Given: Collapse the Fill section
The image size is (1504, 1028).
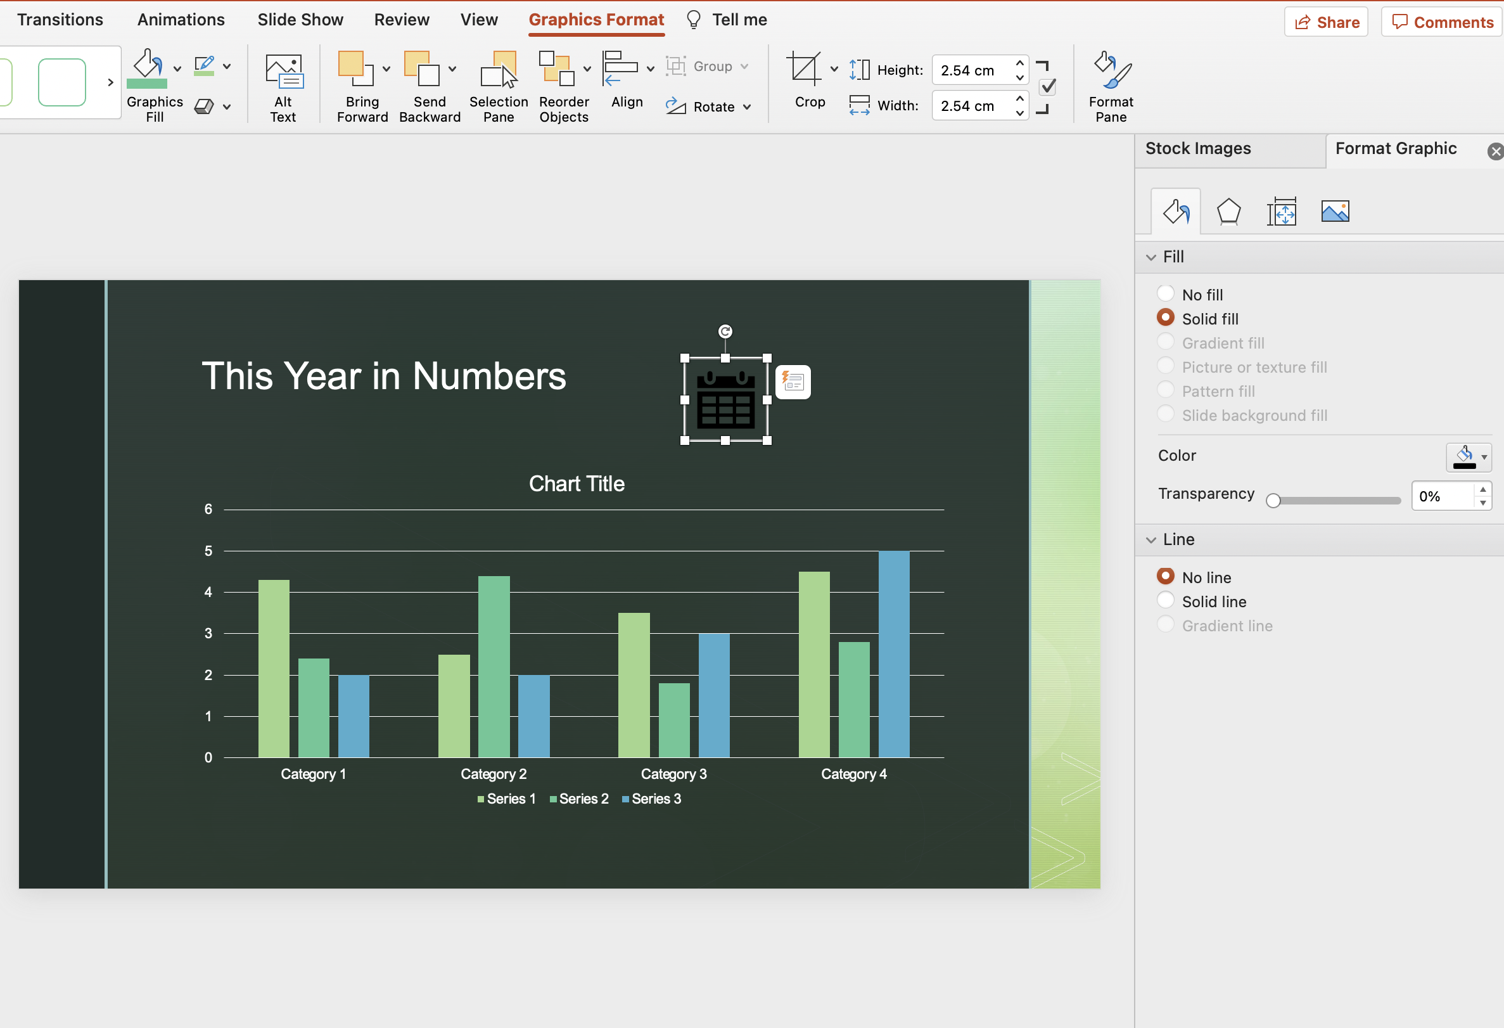Looking at the screenshot, I should 1150,257.
